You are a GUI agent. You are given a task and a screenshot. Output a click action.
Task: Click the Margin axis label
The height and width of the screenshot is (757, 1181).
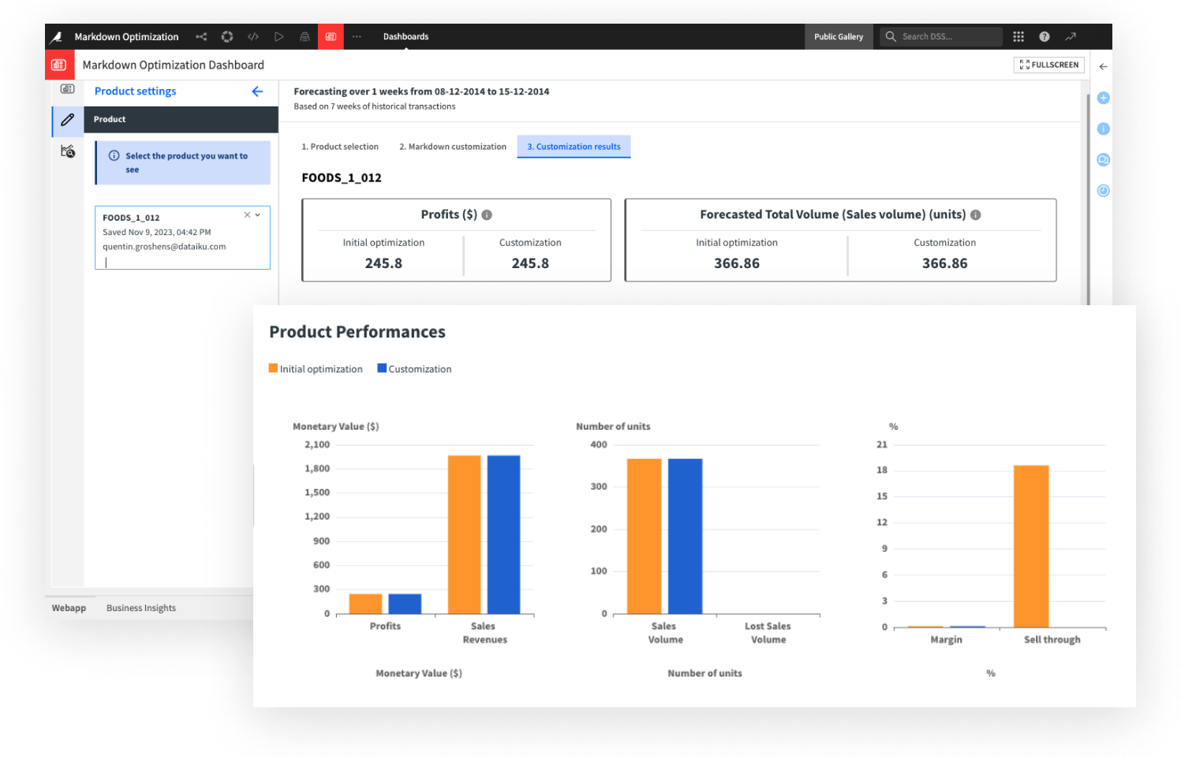[946, 640]
